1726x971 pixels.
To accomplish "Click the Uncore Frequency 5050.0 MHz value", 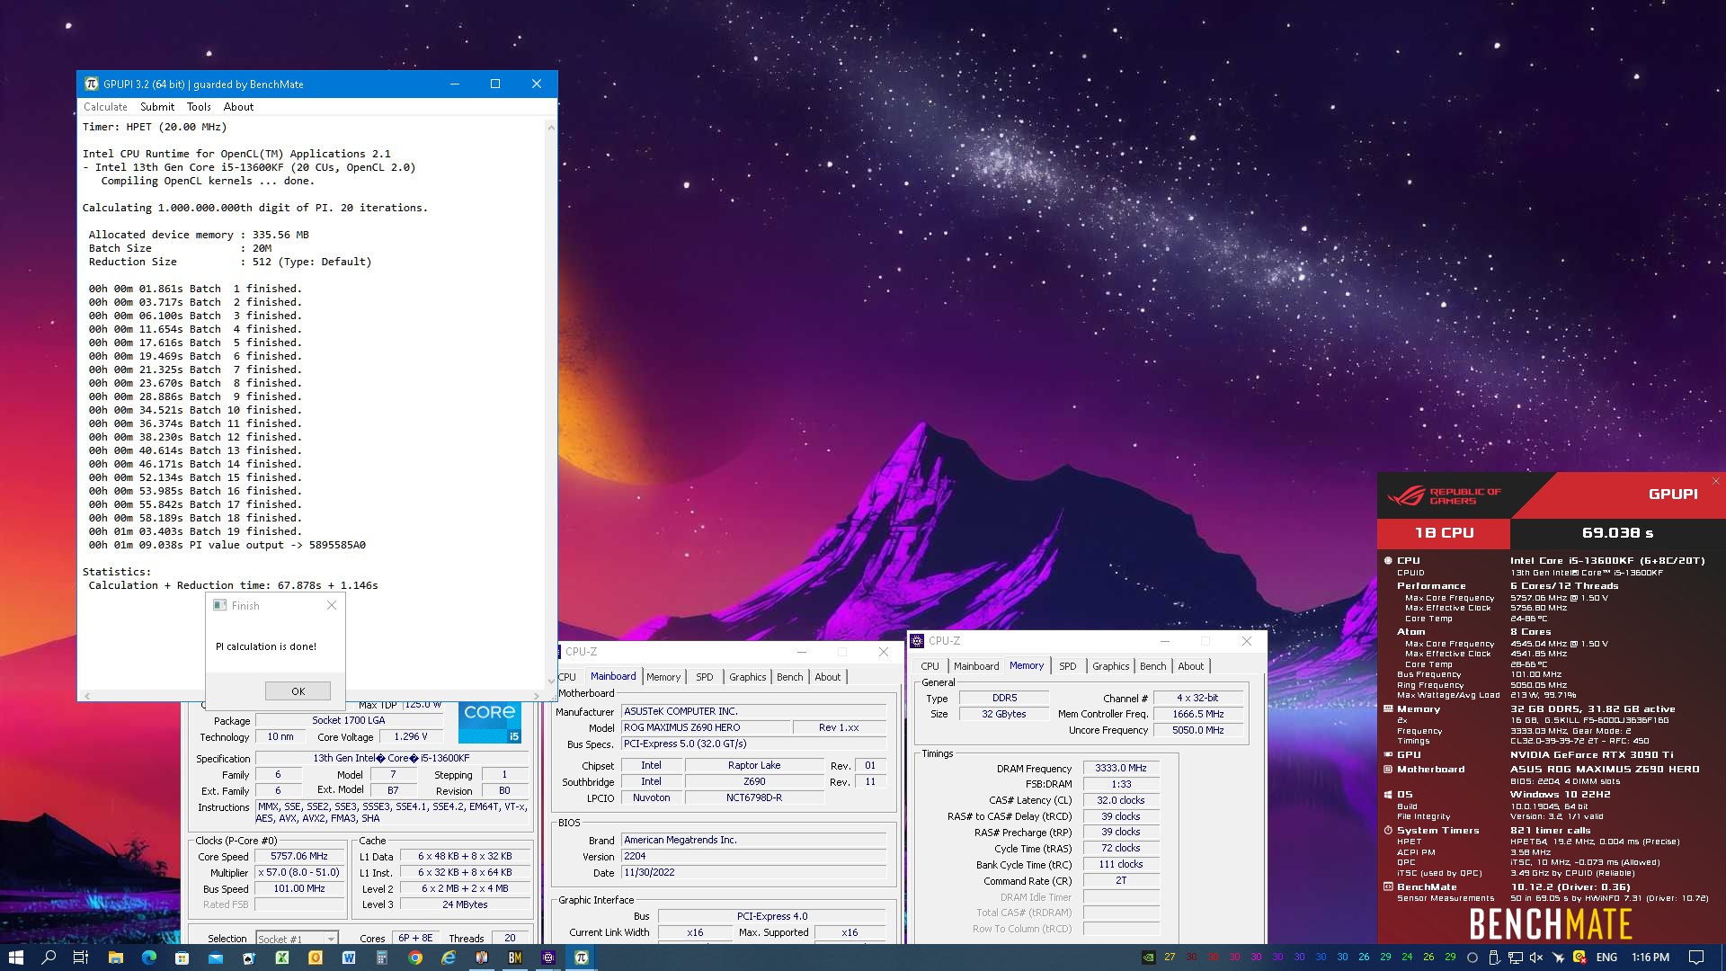I will (1197, 730).
